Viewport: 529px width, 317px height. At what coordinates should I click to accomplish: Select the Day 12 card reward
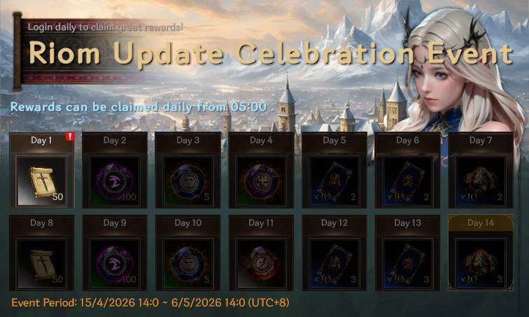[x=334, y=264]
